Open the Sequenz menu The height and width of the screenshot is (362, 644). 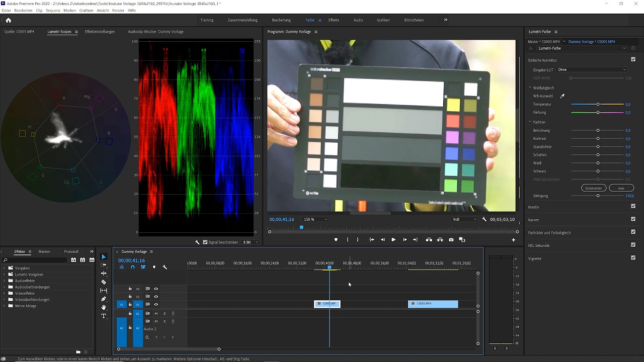pos(53,11)
